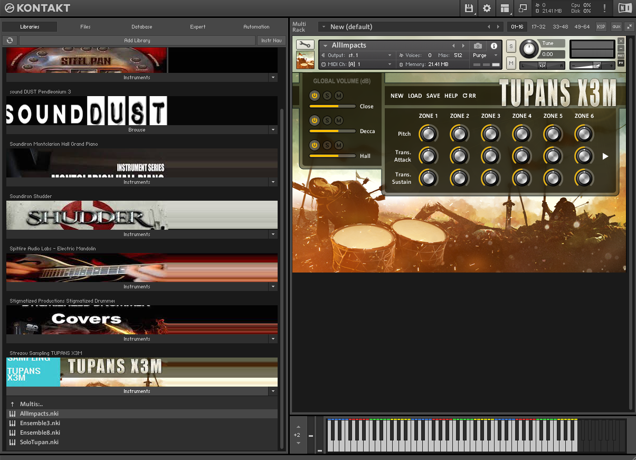636x460 pixels.
Task: Refresh the libraries list
Action: coord(10,41)
